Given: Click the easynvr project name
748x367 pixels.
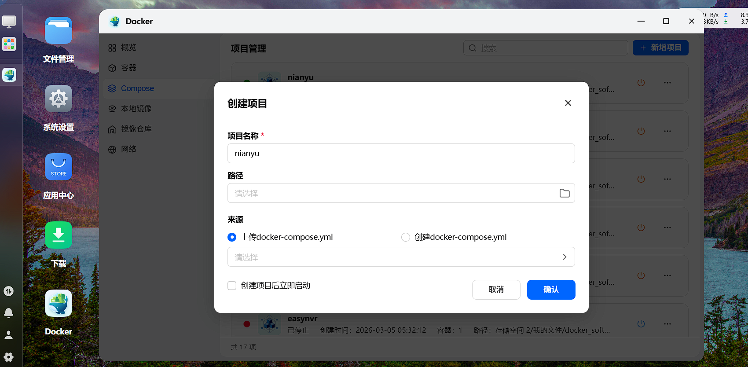Looking at the screenshot, I should coord(302,319).
